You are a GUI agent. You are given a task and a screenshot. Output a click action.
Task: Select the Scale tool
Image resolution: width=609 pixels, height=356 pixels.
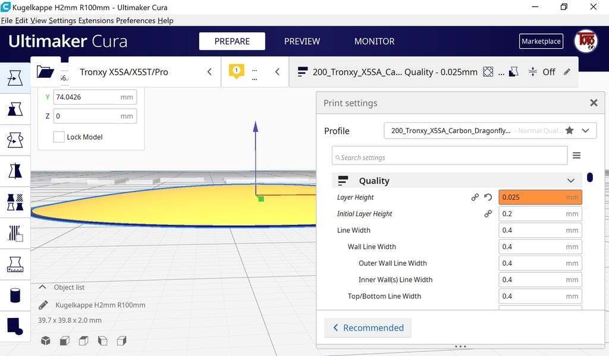pyautogui.click(x=15, y=109)
